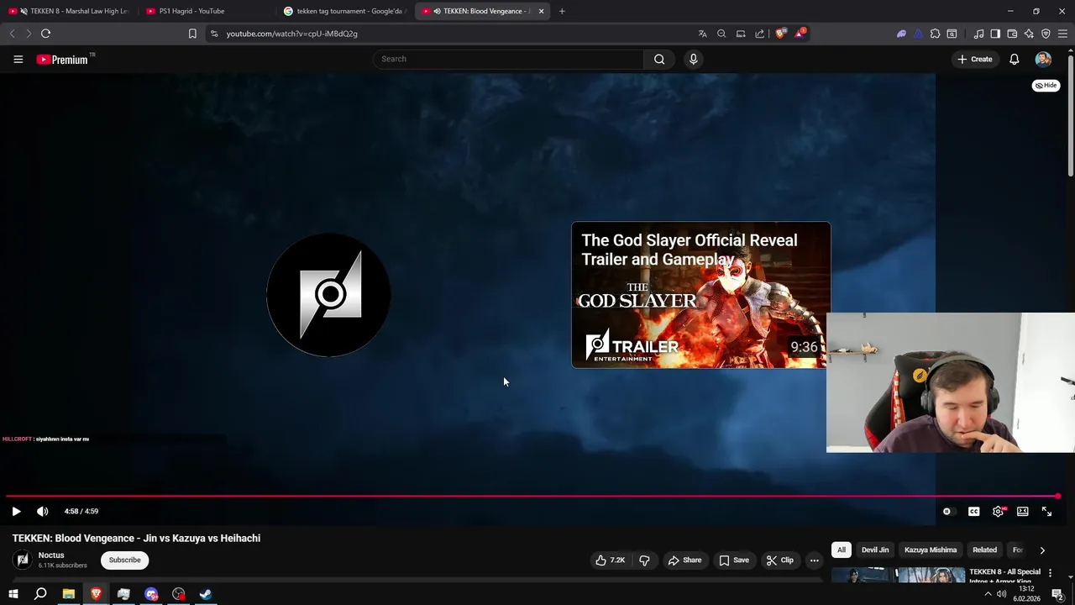Open Brave Rewards triangle icon
The height and width of the screenshot is (605, 1075).
pos(800,34)
